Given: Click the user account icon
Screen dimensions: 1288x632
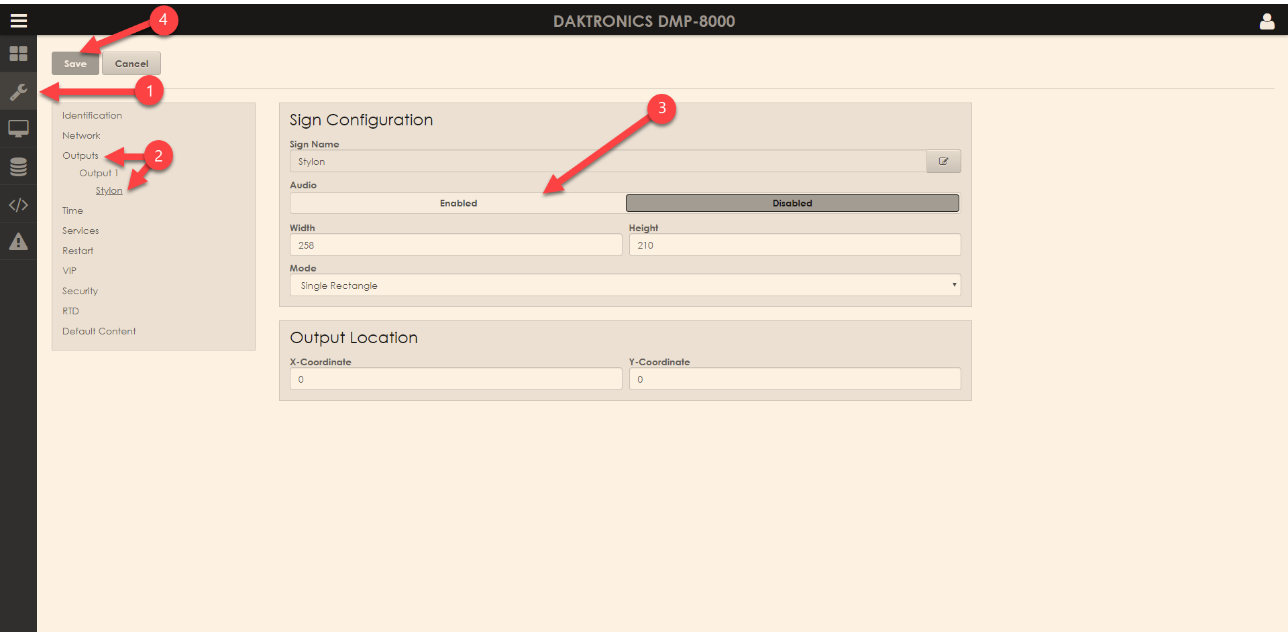Looking at the screenshot, I should click(x=1267, y=21).
